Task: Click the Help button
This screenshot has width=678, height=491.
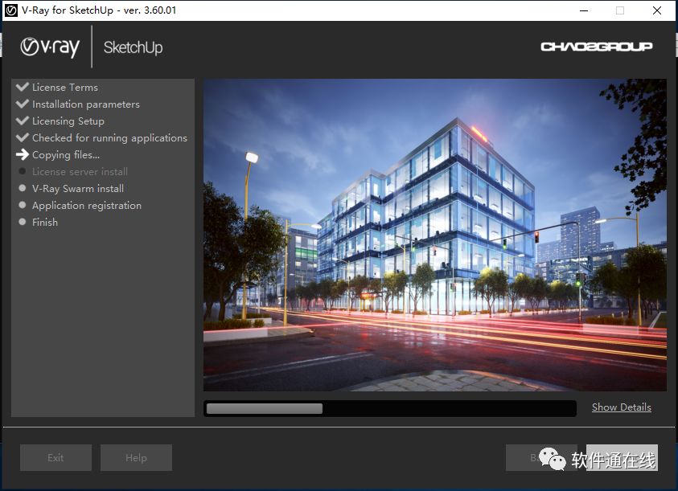Action: point(136,458)
